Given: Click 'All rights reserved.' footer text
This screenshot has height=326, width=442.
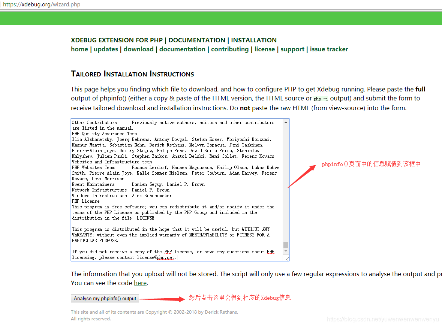Looking at the screenshot, I should [x=91, y=319].
